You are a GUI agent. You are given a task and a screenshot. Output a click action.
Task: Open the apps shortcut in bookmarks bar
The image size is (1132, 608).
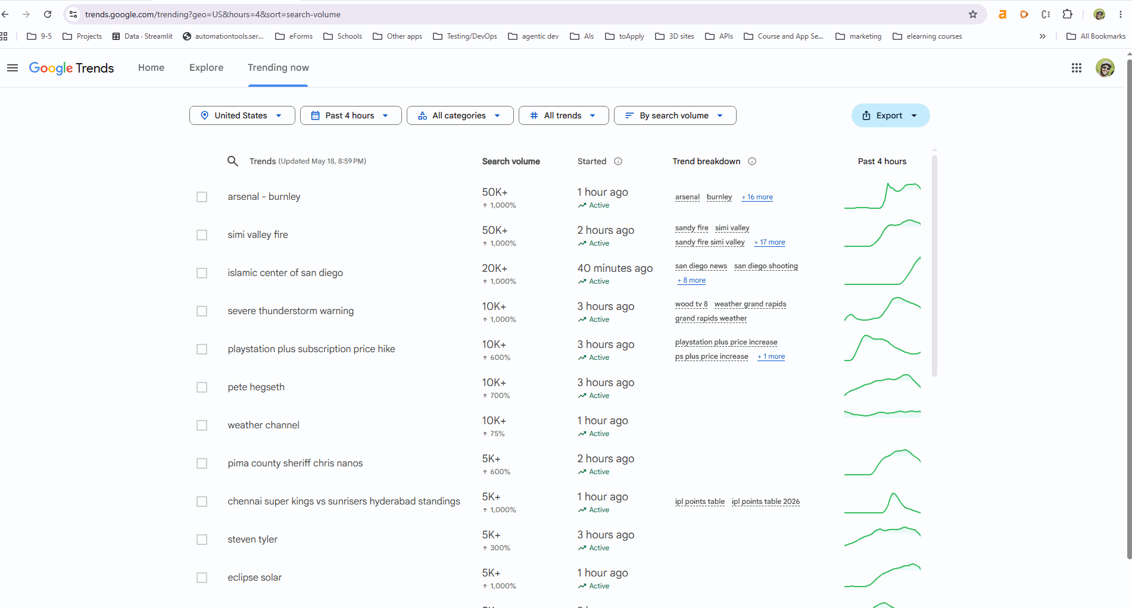click(x=4, y=36)
